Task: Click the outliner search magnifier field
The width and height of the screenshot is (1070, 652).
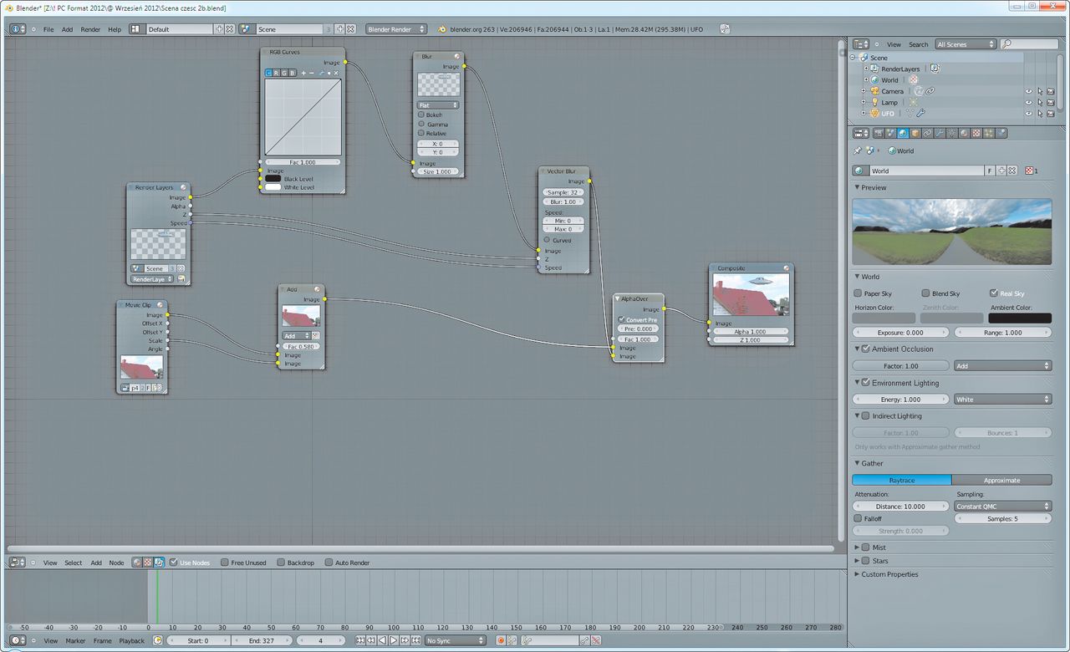Action: (x=1028, y=44)
